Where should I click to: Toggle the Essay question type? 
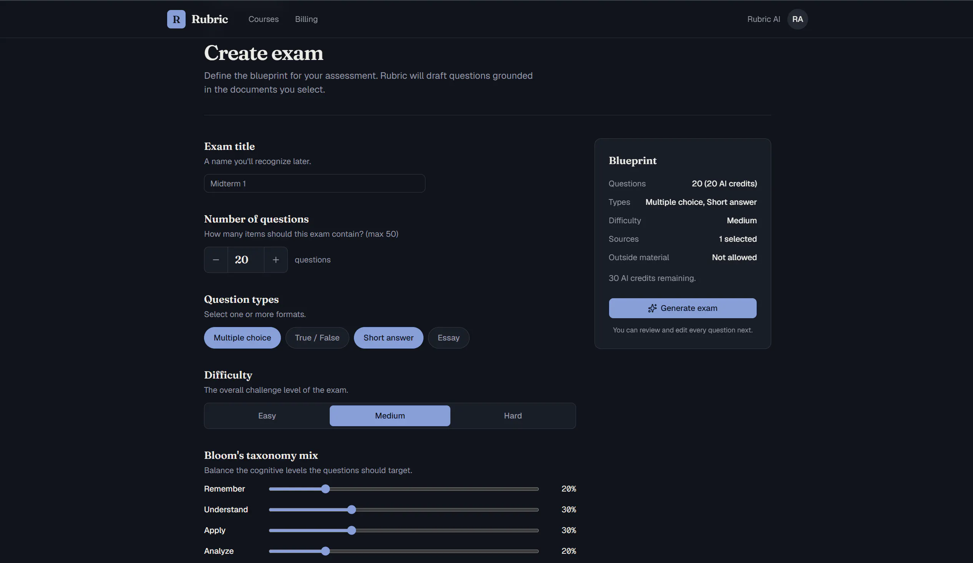(x=448, y=337)
